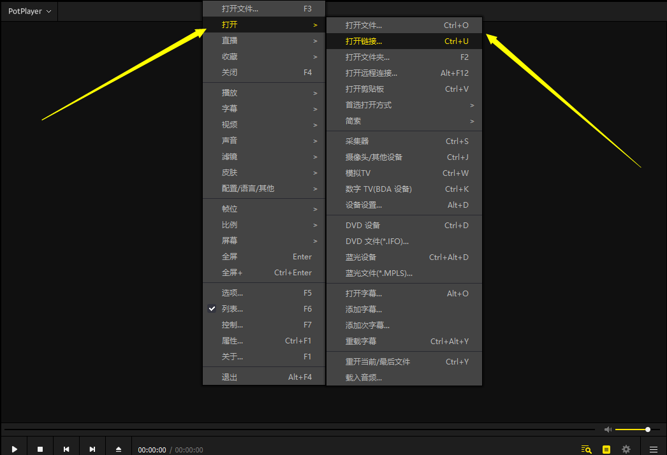Skip to the next track
Screen dimensions: 667x455
(92, 449)
